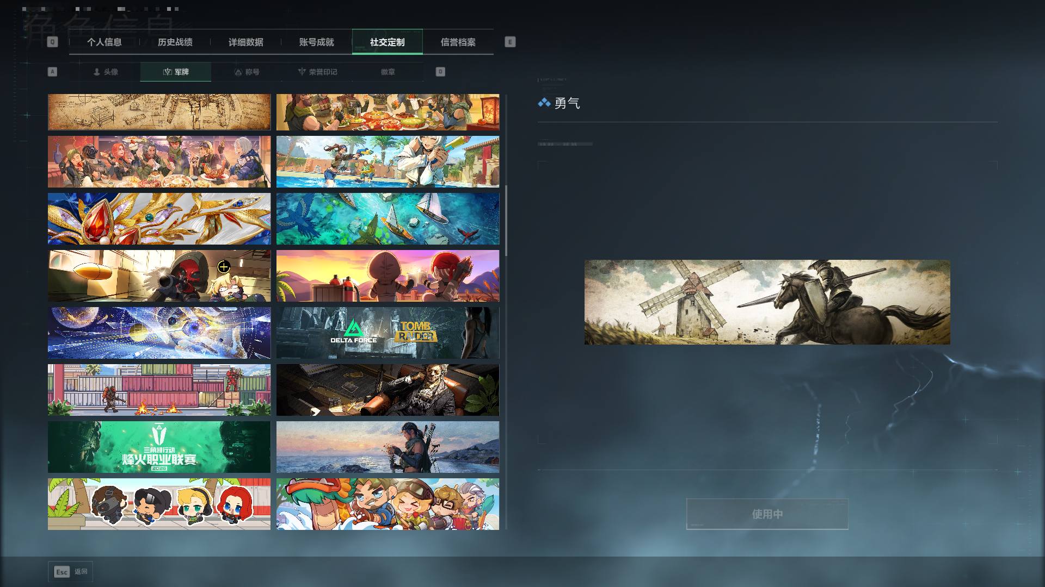Choose the red-masked chibi sniper dog tag
Viewport: 1045px width, 587px height.
pyautogui.click(x=159, y=276)
